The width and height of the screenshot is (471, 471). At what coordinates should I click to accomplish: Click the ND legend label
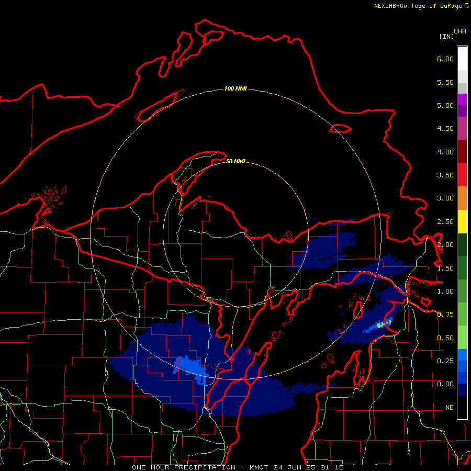pyautogui.click(x=450, y=408)
